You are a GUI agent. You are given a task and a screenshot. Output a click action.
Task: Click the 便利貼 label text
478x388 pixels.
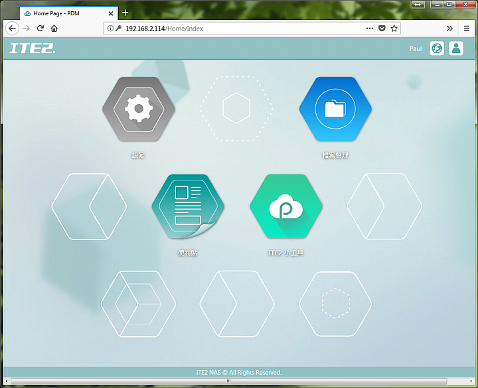[x=188, y=253]
